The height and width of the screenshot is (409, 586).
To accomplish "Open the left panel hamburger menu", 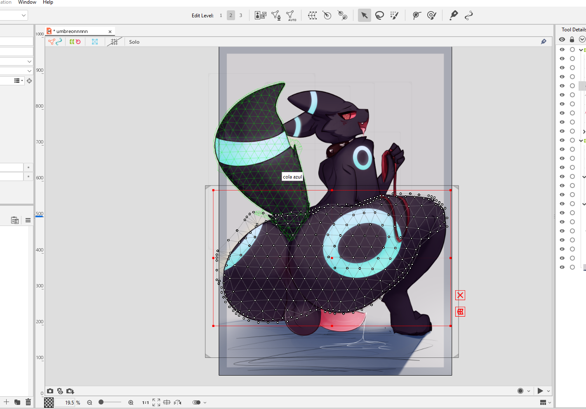I will [28, 220].
